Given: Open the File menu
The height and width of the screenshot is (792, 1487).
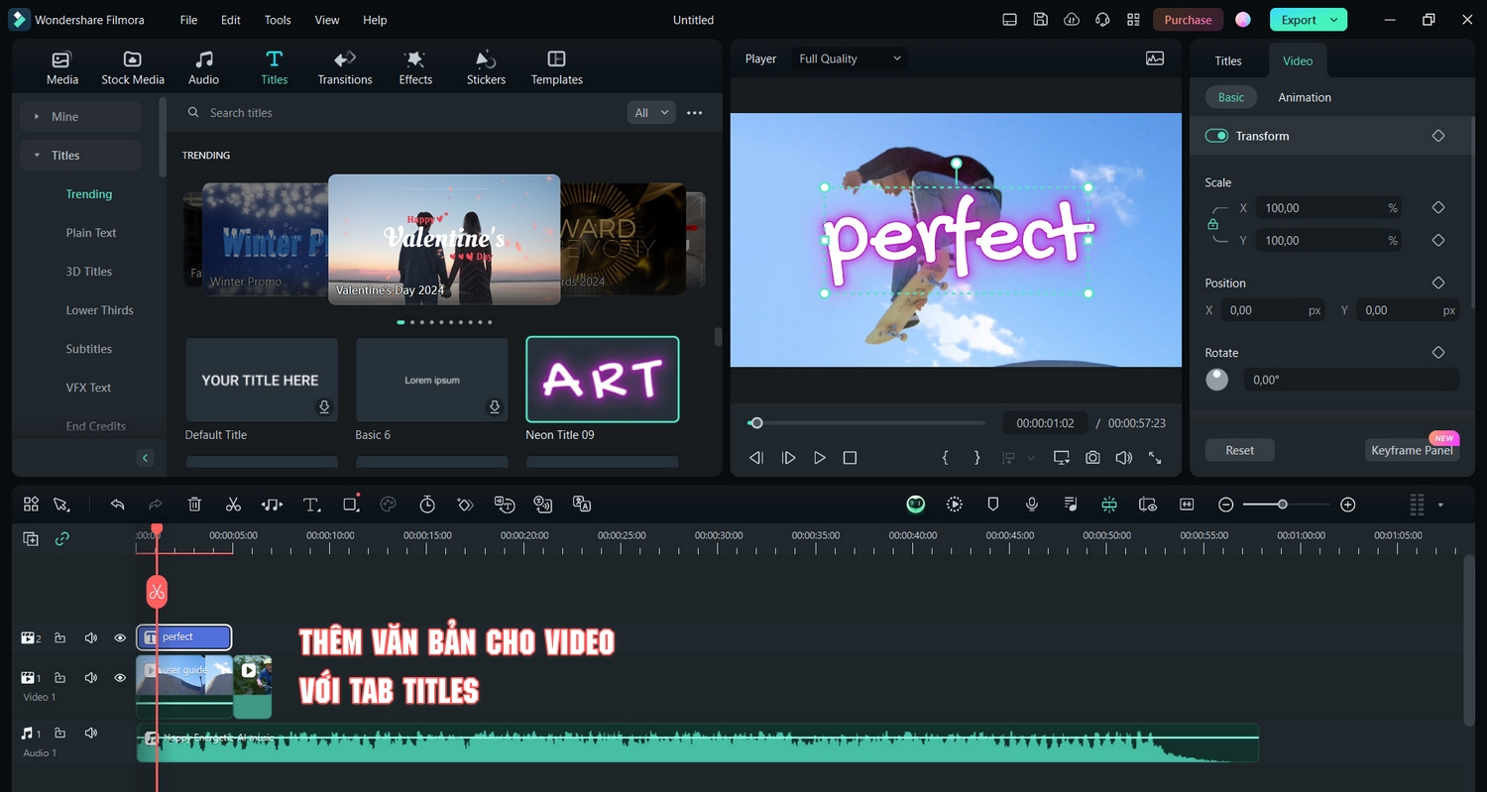Looking at the screenshot, I should tap(187, 19).
